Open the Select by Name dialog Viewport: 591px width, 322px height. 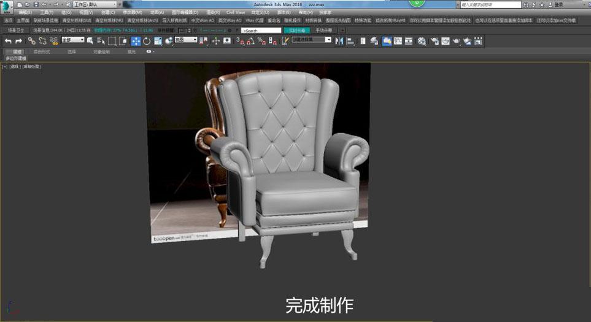pos(101,41)
